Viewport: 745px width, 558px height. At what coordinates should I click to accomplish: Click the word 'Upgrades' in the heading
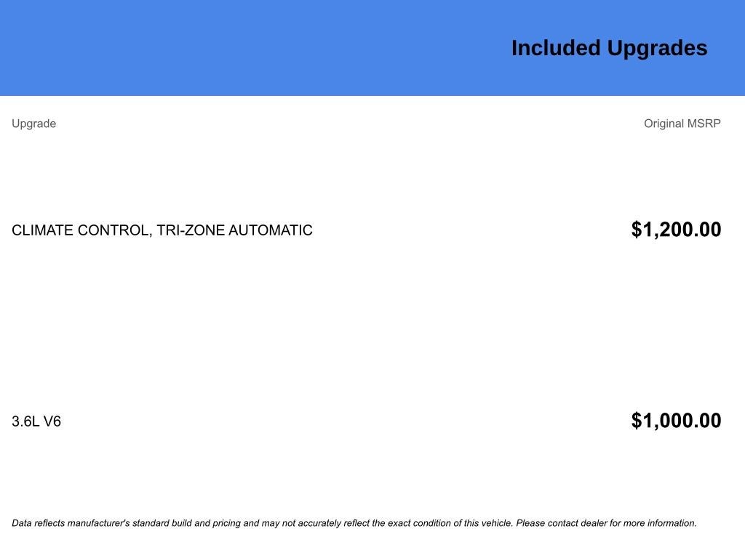tap(658, 49)
